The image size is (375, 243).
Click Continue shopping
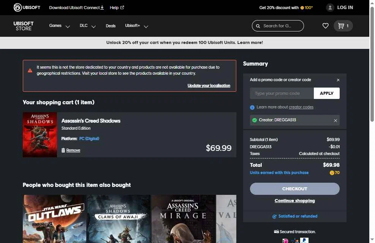295,201
